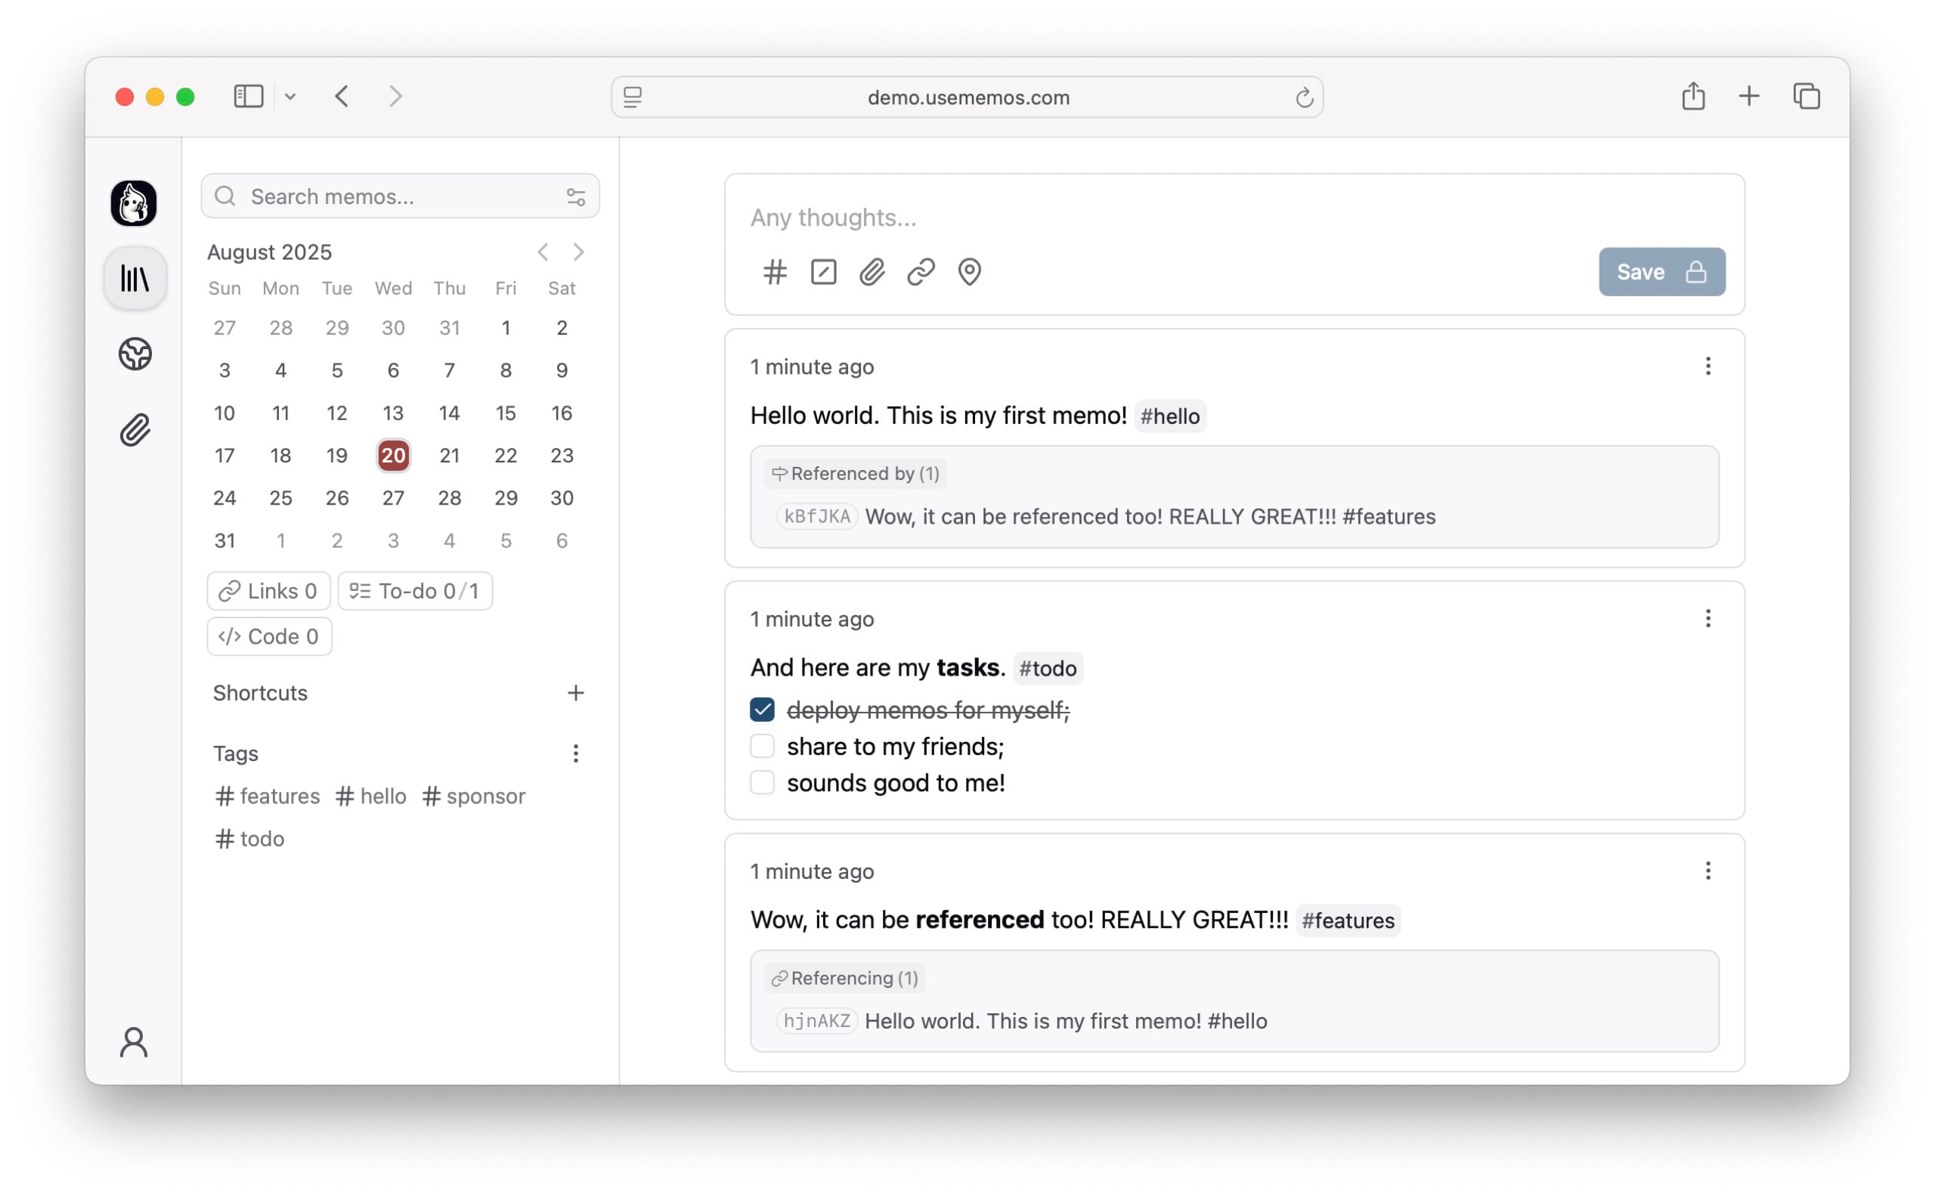Open the options menu on the tasks memo
The height and width of the screenshot is (1197, 1935).
(1707, 618)
